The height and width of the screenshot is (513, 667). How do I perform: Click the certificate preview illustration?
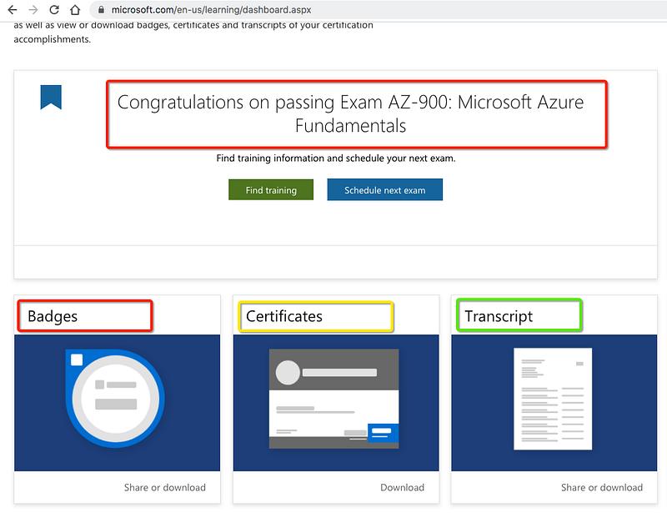(334, 399)
